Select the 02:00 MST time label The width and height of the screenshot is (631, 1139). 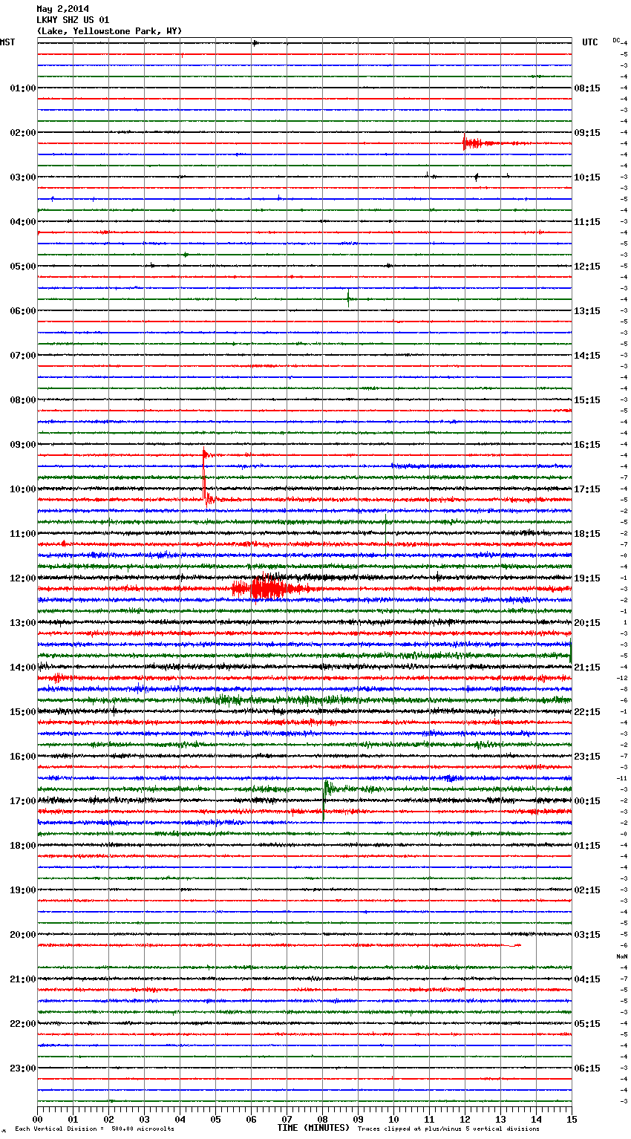[23, 133]
